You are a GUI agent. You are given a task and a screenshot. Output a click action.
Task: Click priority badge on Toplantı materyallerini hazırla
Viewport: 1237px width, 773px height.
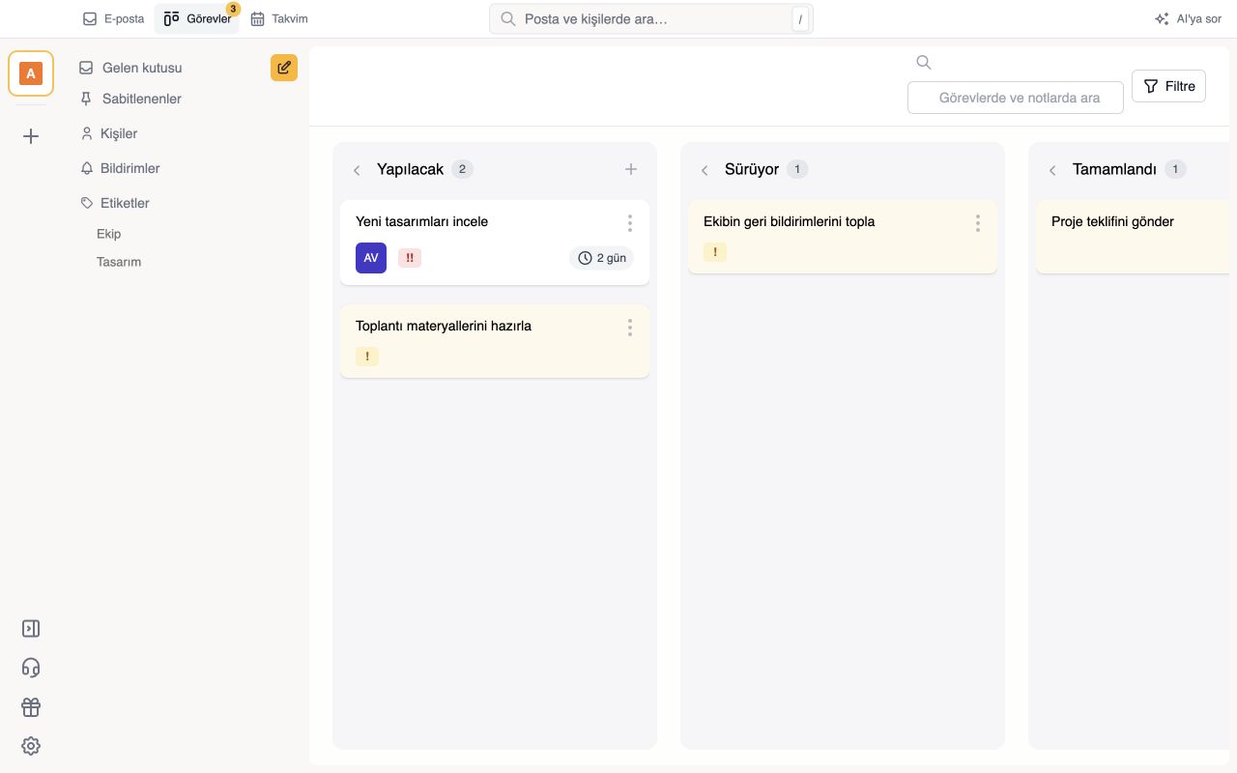click(x=367, y=357)
